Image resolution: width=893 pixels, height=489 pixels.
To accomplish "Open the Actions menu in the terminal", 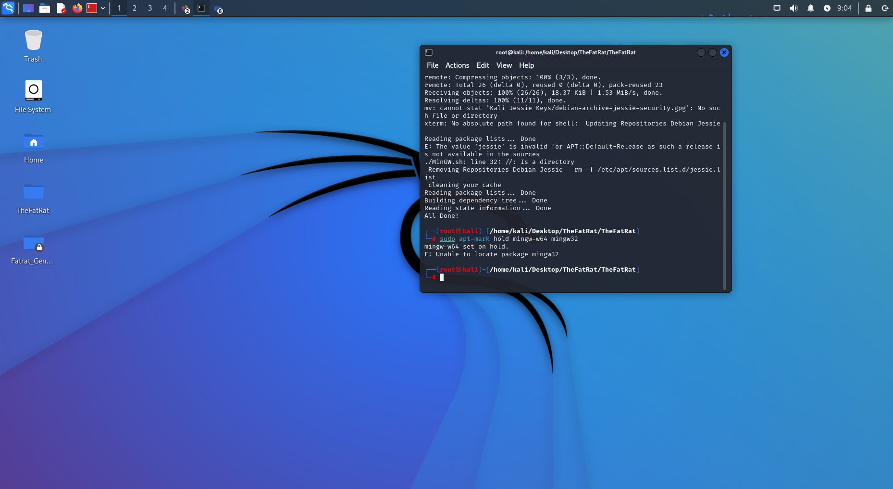I will click(457, 65).
